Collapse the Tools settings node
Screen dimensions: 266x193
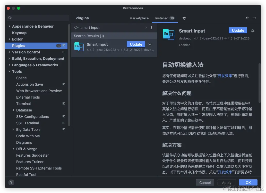tap(9, 71)
